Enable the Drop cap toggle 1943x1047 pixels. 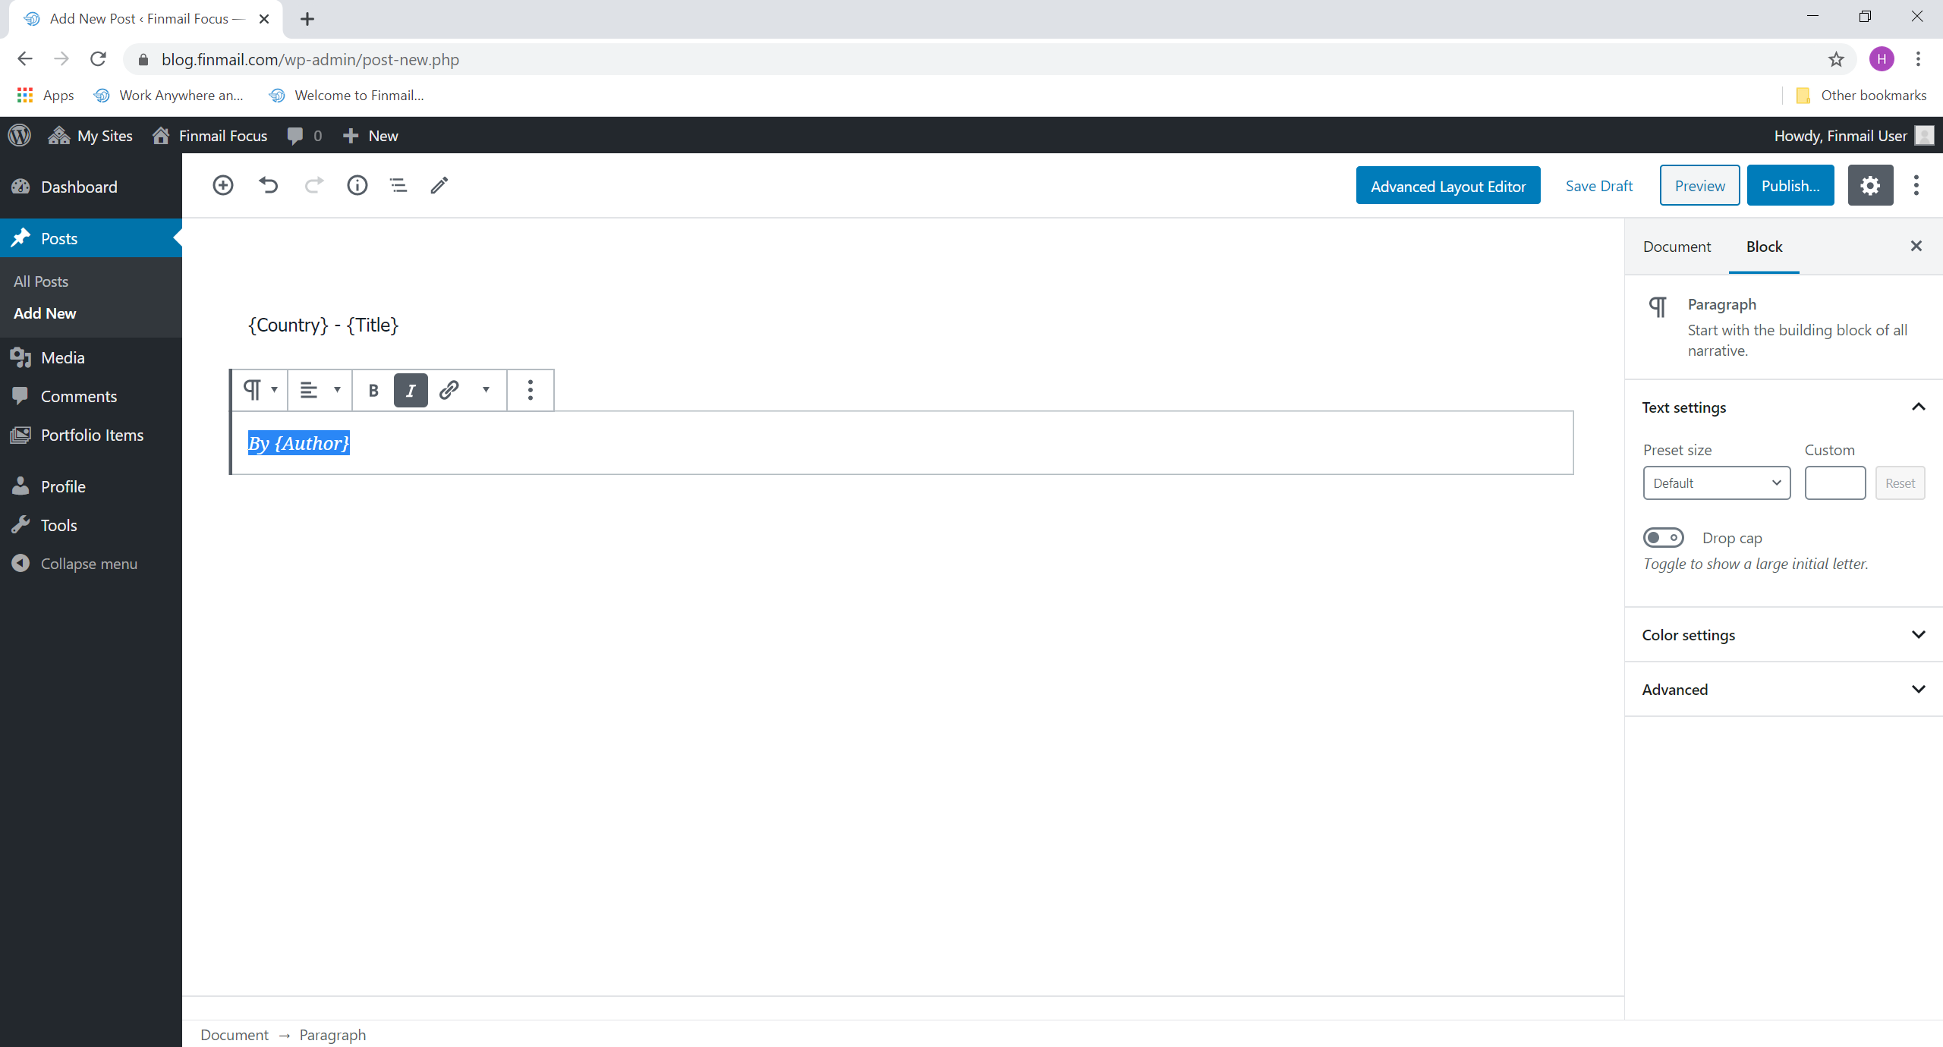coord(1664,537)
